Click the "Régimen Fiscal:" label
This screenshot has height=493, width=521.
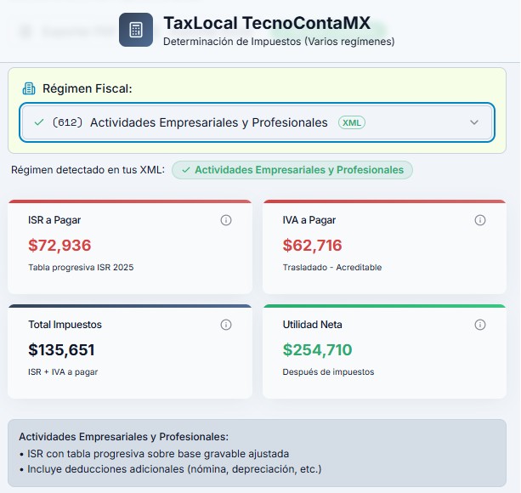pos(87,88)
